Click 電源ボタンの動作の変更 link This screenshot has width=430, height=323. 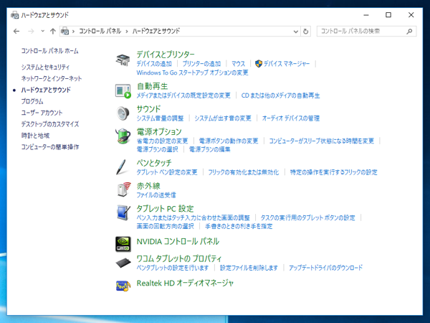[229, 141]
